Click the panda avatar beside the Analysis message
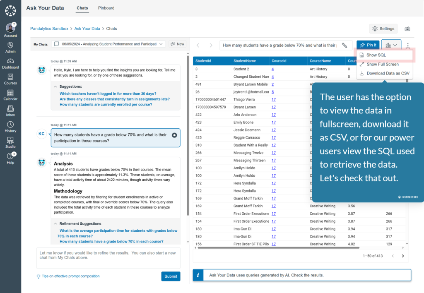The width and height of the screenshot is (424, 293). point(41,163)
